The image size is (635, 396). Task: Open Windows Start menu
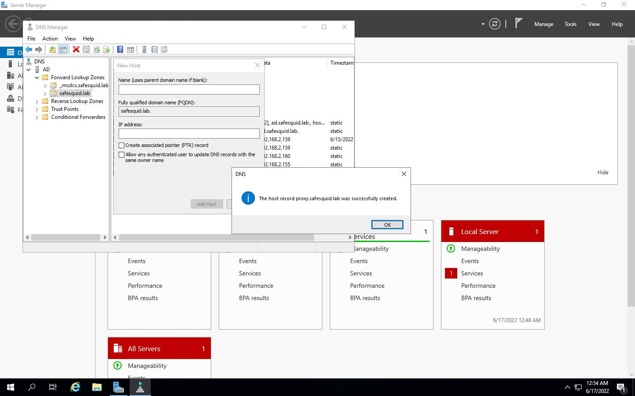[11, 387]
